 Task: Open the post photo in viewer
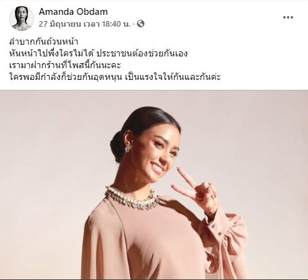[154, 185]
